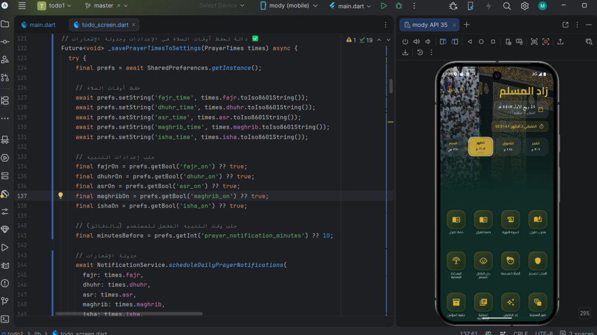The width and height of the screenshot is (597, 335).
Task: Open the Commit tool window
Action: coord(5,41)
